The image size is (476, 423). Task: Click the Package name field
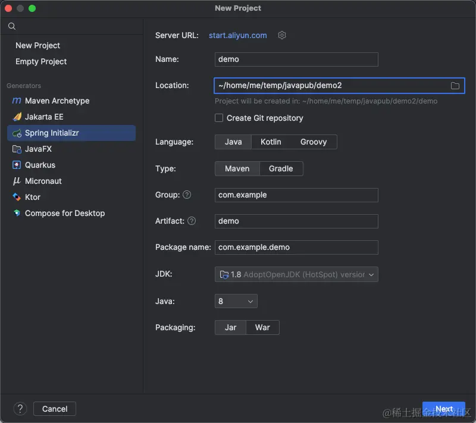[x=296, y=247]
